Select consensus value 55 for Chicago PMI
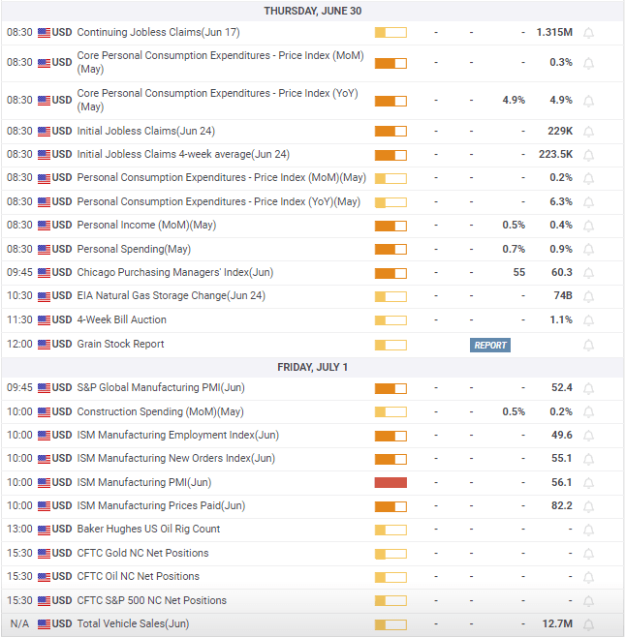The image size is (625, 637). (x=518, y=272)
